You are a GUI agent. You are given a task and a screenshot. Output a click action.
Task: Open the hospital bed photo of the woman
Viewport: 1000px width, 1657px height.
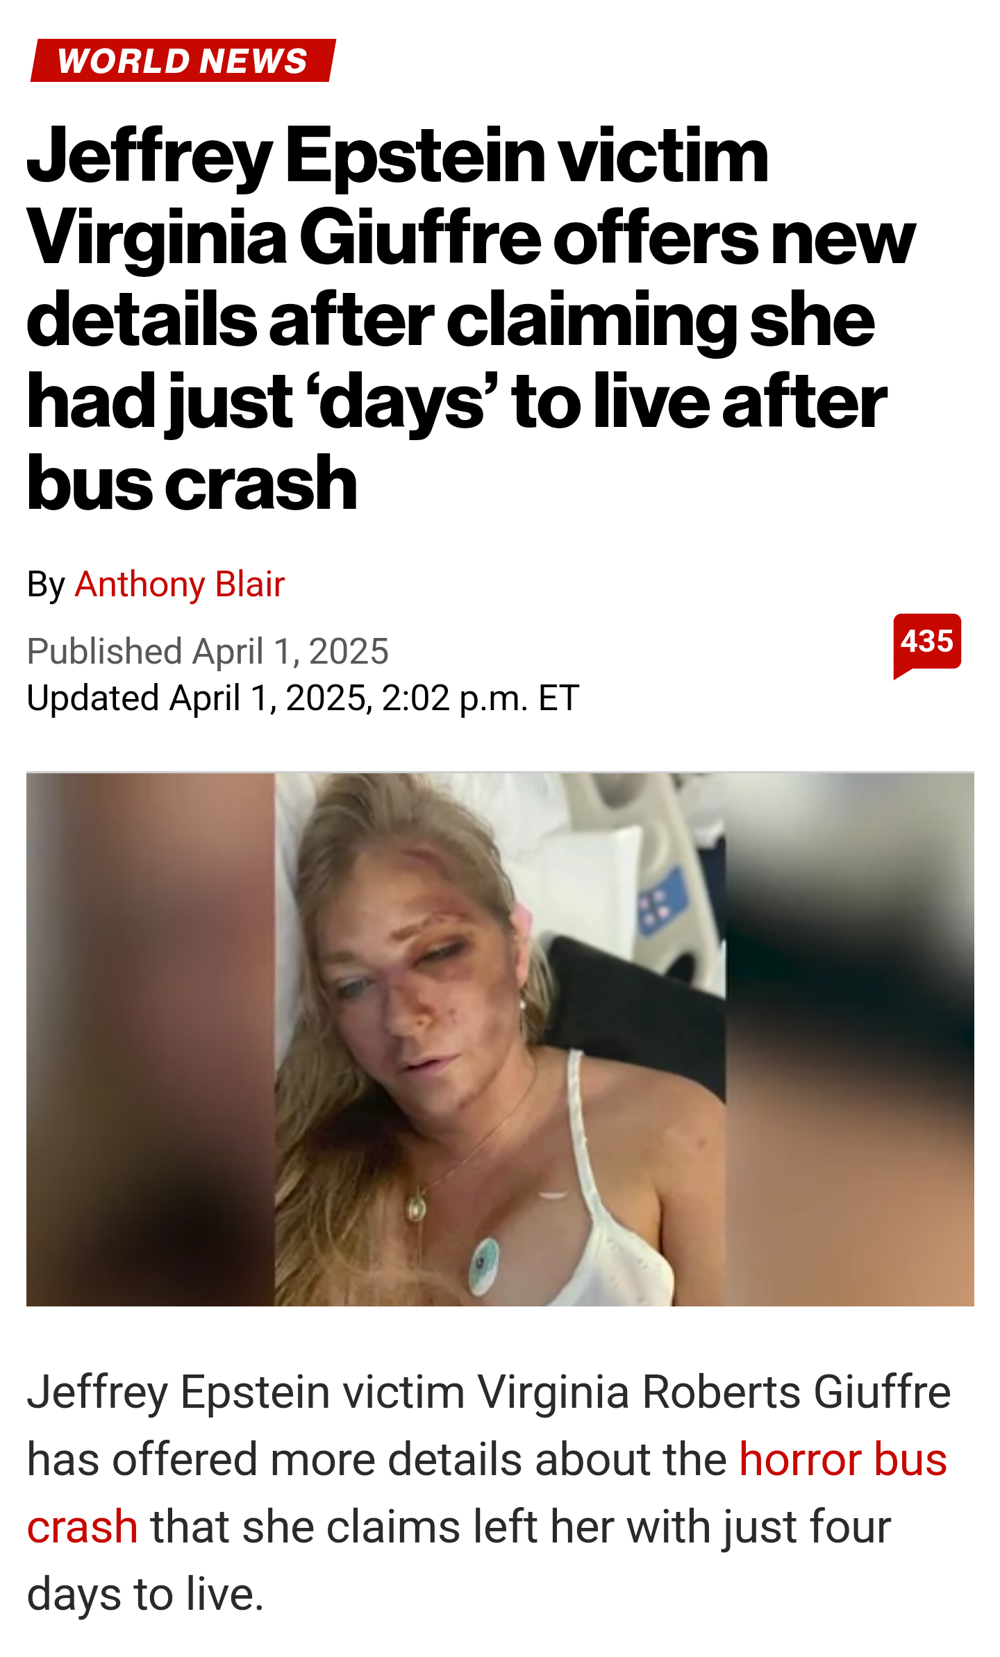[500, 1039]
